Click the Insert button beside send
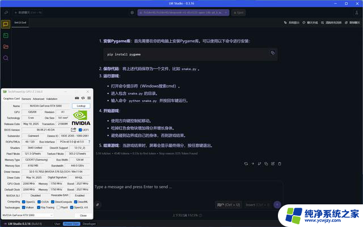The width and height of the screenshot is (363, 227). tap(258, 205)
